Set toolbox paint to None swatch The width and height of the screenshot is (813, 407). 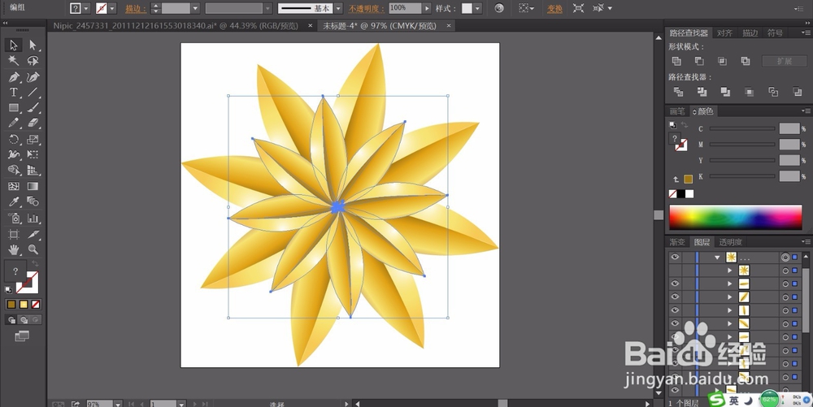pyautogui.click(x=35, y=305)
